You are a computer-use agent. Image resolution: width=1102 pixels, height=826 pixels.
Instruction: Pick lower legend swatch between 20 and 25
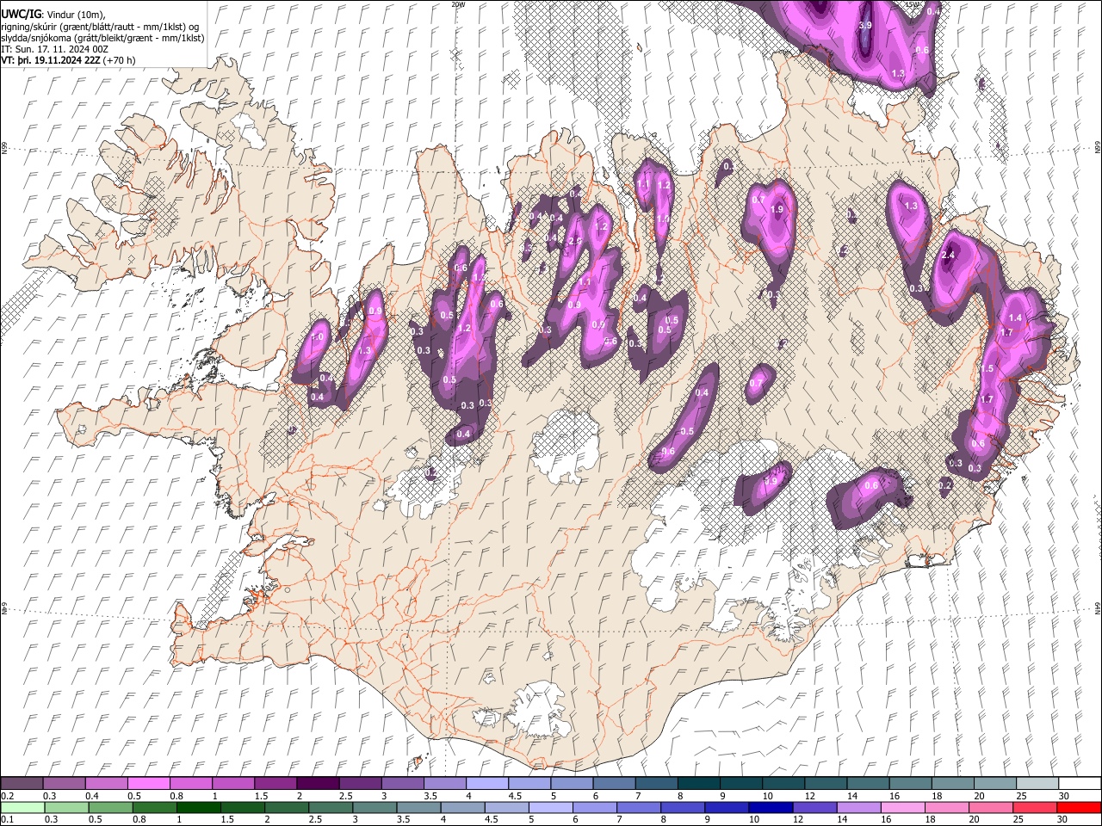[989, 807]
